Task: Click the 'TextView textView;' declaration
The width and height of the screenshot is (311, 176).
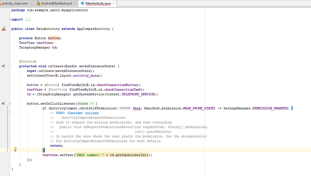Action: [36, 43]
